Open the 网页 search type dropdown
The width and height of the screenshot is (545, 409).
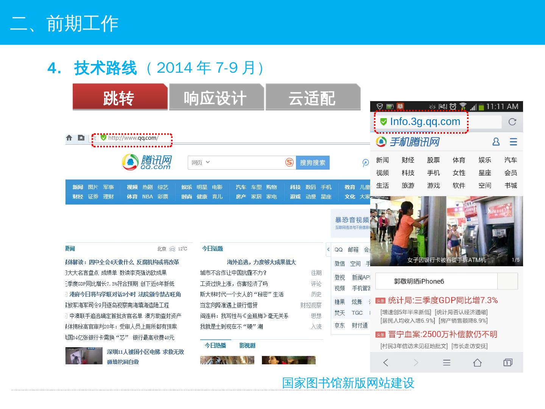(201, 162)
